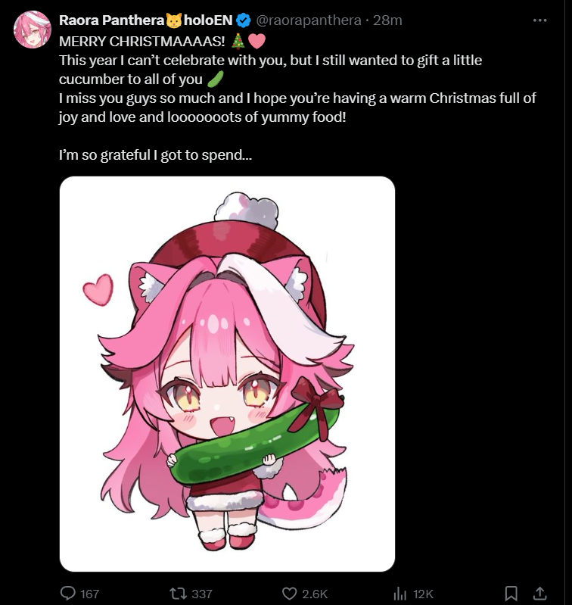Open the three-dot more options menu

539,20
